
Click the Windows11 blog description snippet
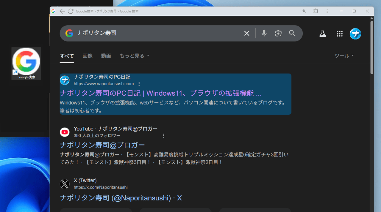pos(173,107)
